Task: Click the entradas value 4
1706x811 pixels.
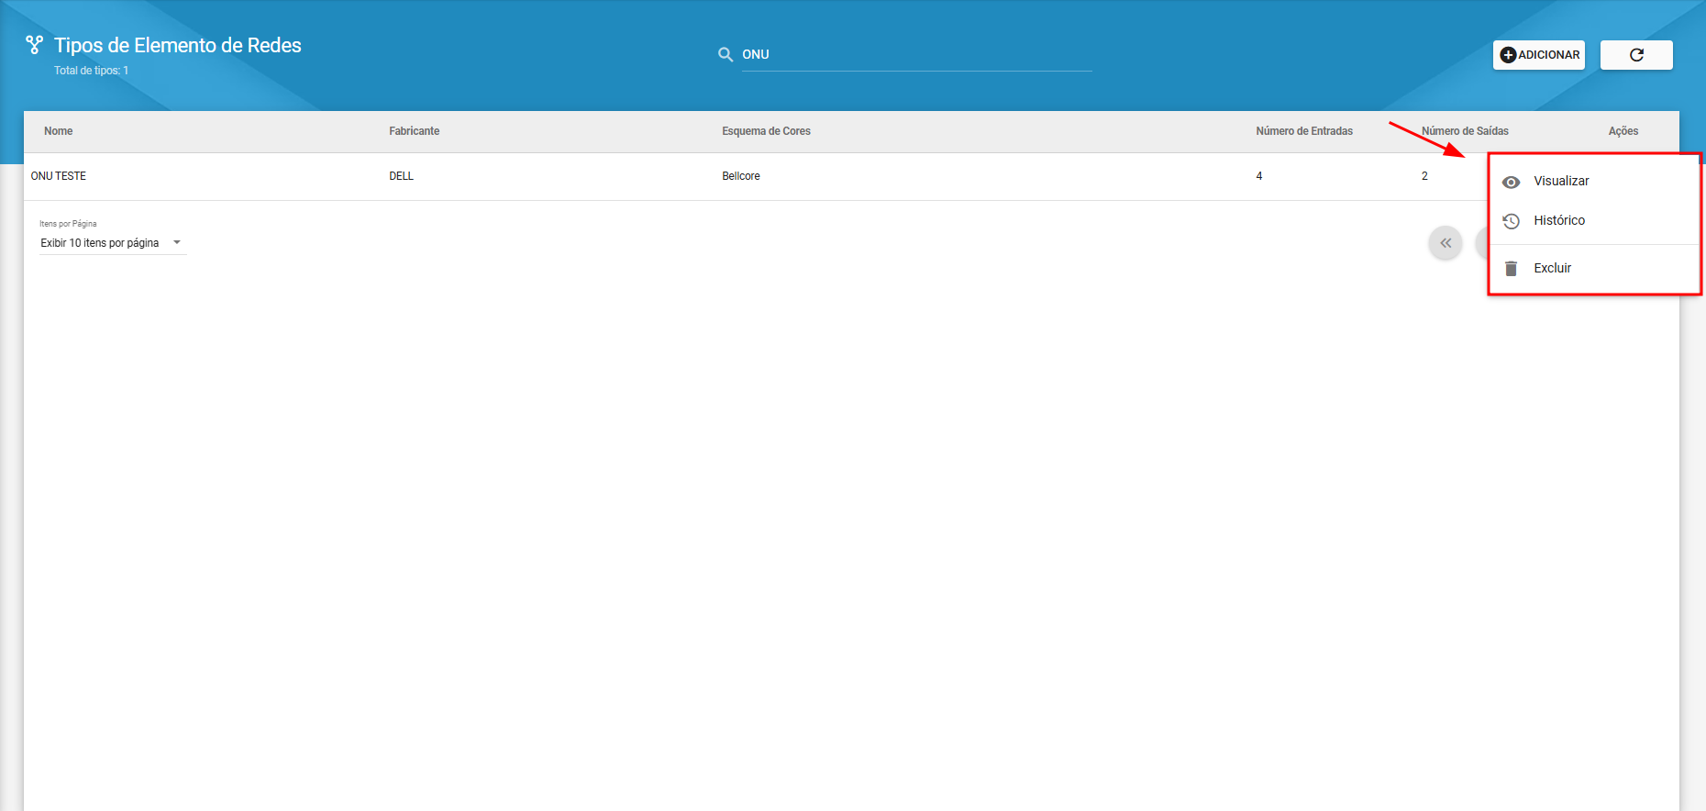Action: pyautogui.click(x=1259, y=176)
